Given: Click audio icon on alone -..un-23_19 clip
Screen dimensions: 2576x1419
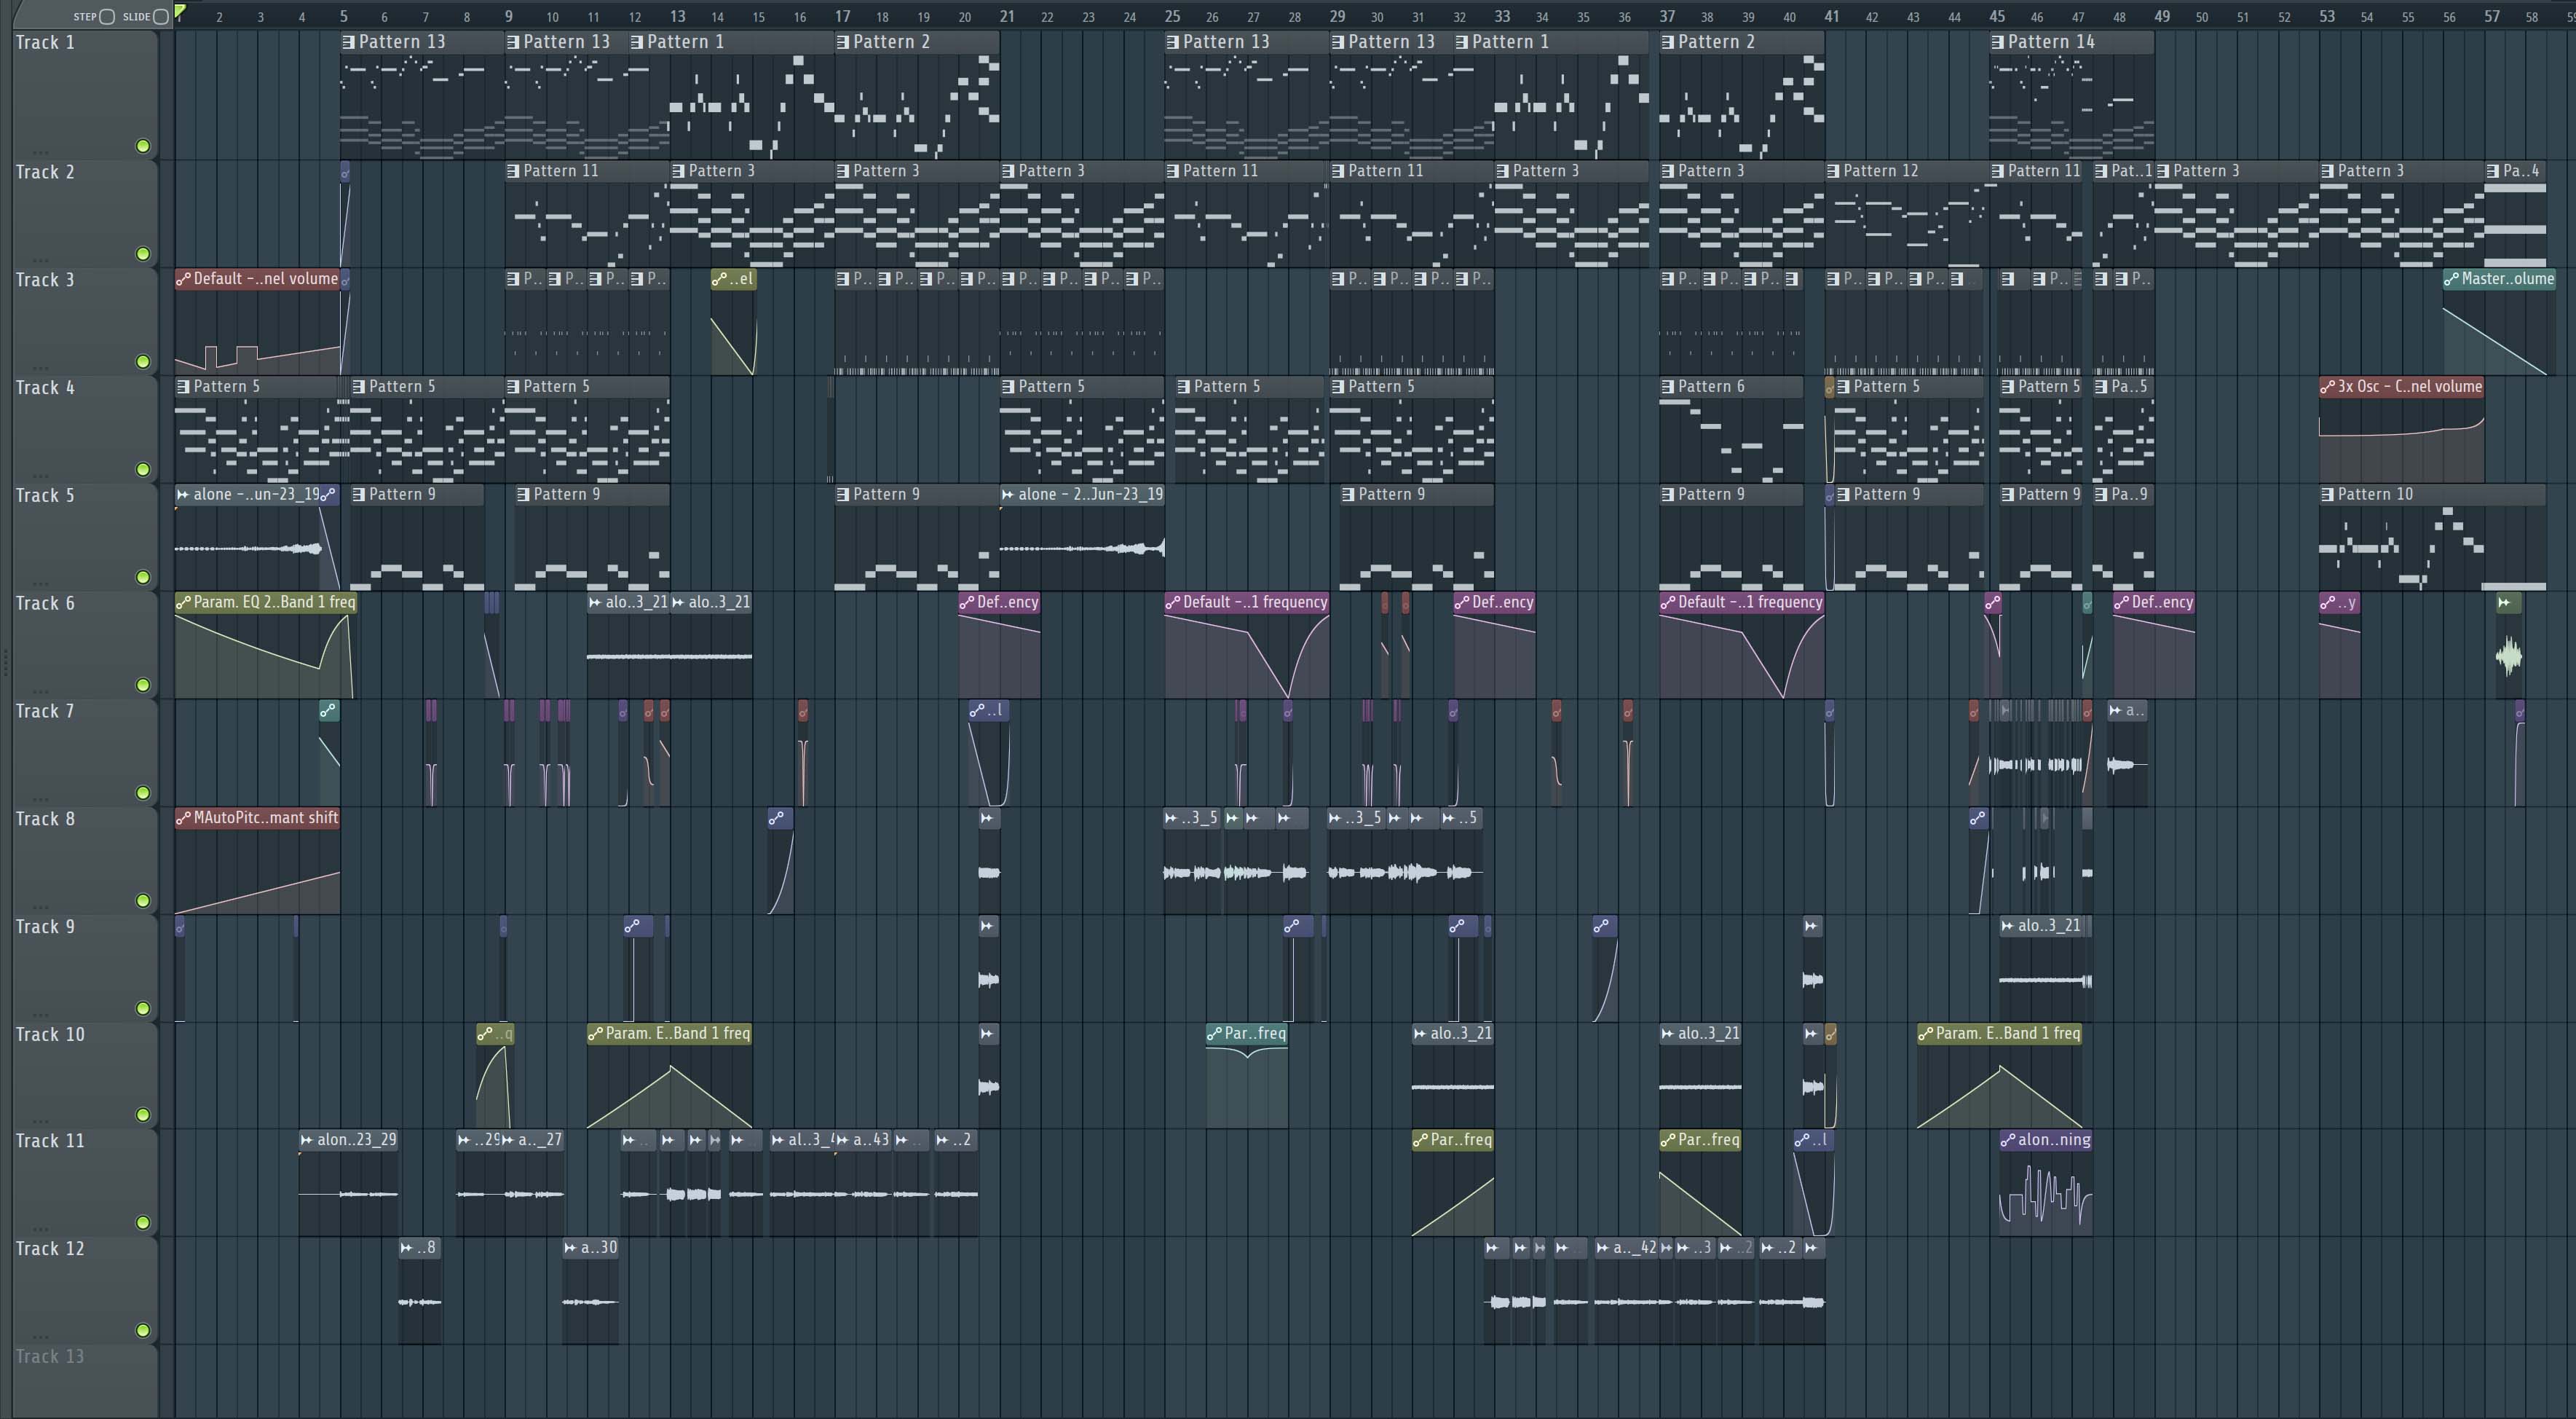Looking at the screenshot, I should tap(184, 495).
